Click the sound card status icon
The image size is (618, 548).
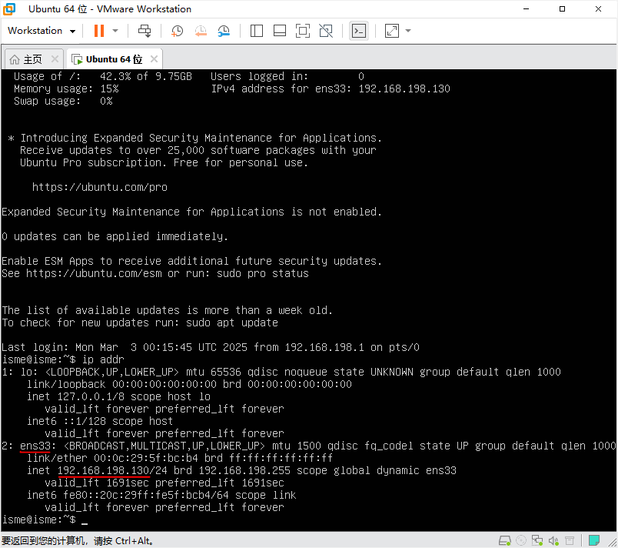coord(553,540)
